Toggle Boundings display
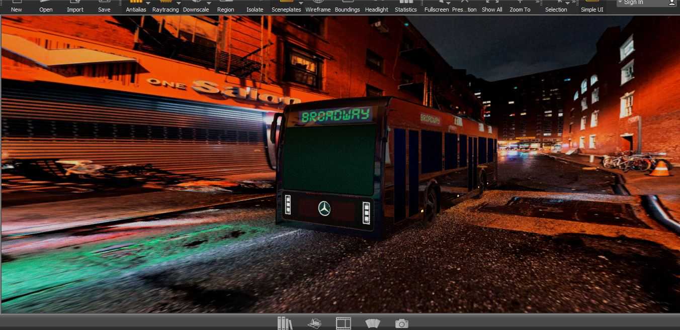Viewport: 680px width, 330px height. tap(348, 7)
